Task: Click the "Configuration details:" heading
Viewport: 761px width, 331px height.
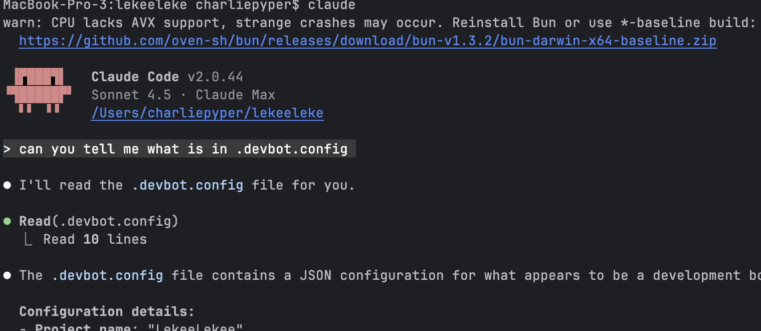Action: pos(107,311)
